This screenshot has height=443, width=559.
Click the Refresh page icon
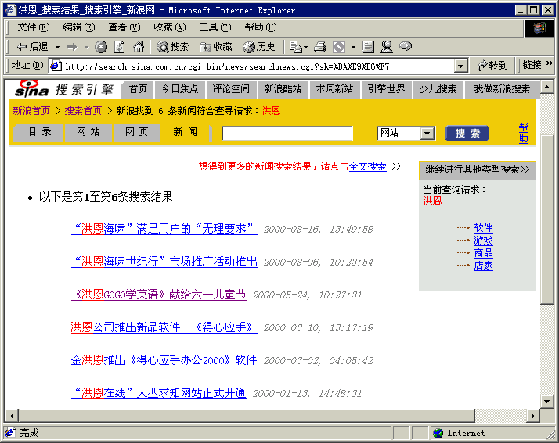(x=120, y=47)
